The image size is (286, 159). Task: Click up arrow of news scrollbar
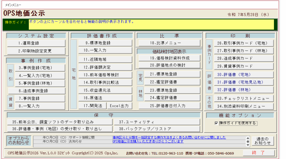point(248,138)
